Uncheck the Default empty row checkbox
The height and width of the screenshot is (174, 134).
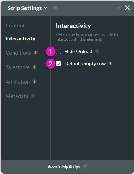(x=58, y=64)
